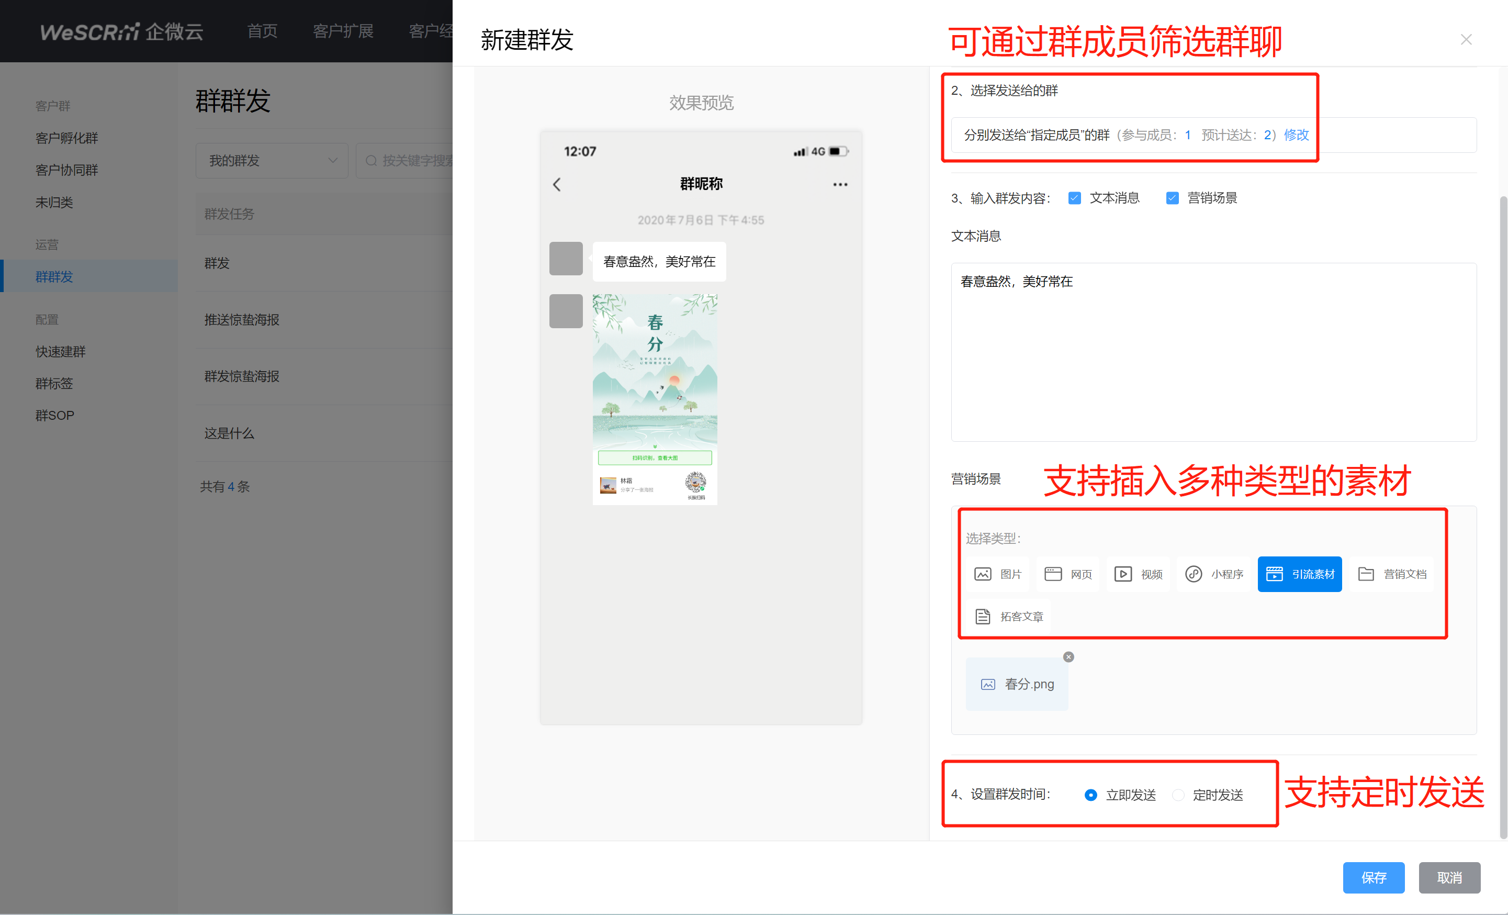Remove the 春分.png attachment
1508x915 pixels.
pos(1068,656)
